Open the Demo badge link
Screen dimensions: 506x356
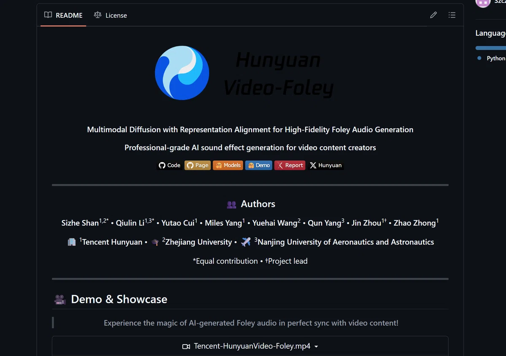coord(259,165)
